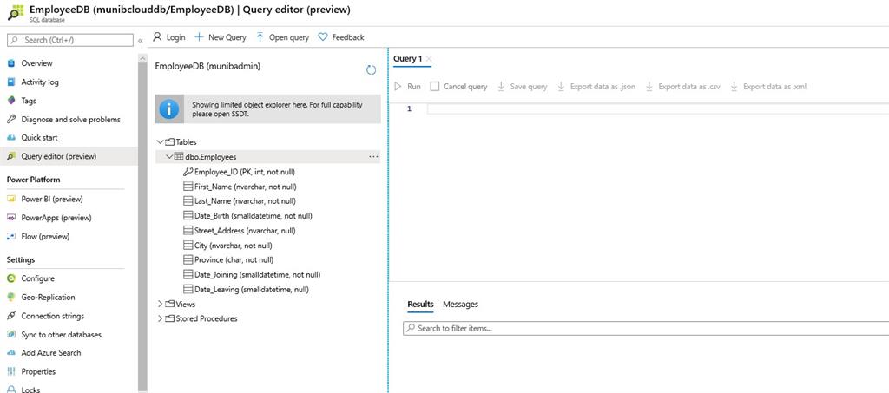
Task: Refresh the EmployeeDB object explorer
Action: pyautogui.click(x=371, y=69)
